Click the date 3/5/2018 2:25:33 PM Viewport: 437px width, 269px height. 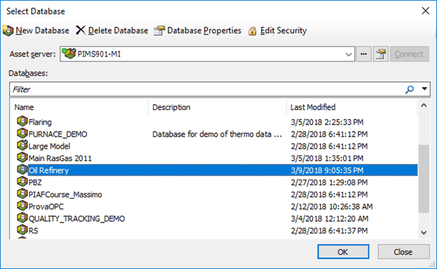coord(327,122)
